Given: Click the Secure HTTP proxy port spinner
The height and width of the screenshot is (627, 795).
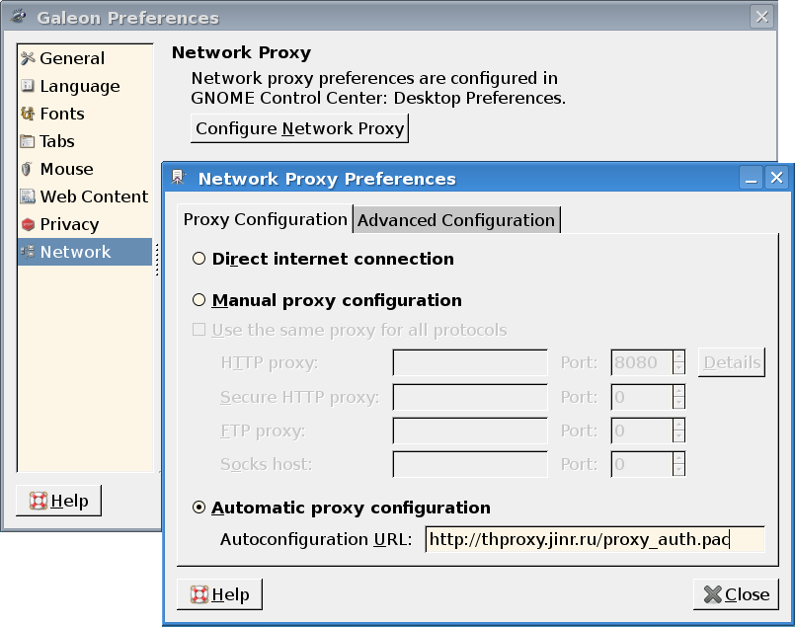Looking at the screenshot, I should [x=648, y=397].
